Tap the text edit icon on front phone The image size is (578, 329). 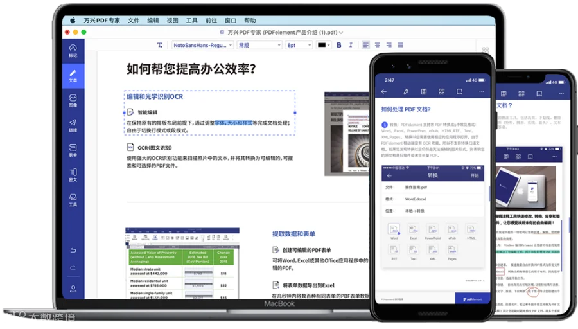point(424,91)
